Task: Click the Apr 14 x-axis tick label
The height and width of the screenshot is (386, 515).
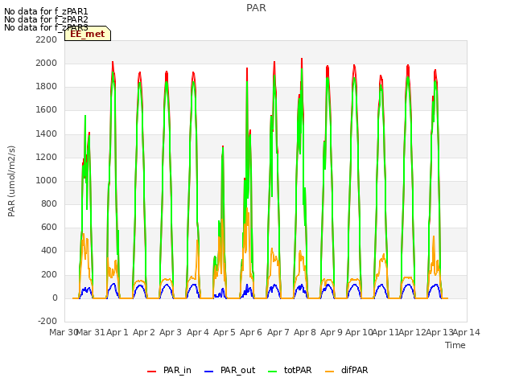Action: 467,332
